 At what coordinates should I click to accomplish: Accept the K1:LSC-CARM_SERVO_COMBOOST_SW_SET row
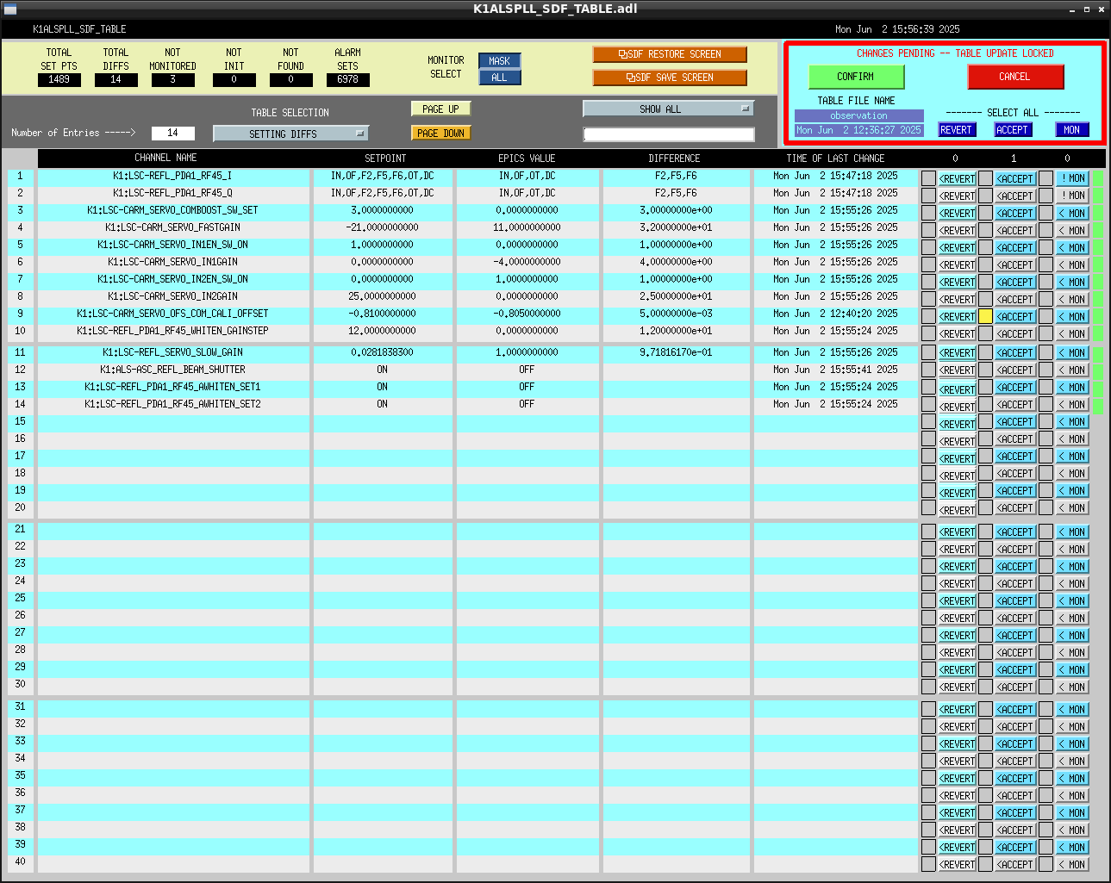1015,214
